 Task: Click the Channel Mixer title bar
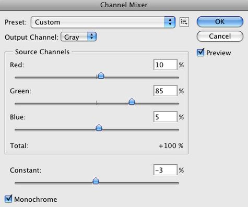coord(124,5)
